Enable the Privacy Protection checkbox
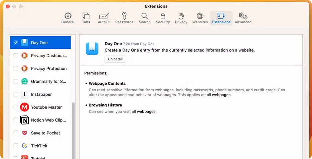The width and height of the screenshot is (312, 159). pyautogui.click(x=16, y=68)
